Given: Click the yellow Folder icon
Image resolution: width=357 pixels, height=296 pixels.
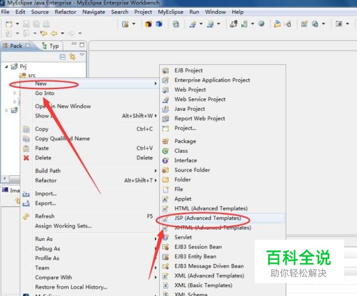Looking at the screenshot, I should click(x=165, y=179).
